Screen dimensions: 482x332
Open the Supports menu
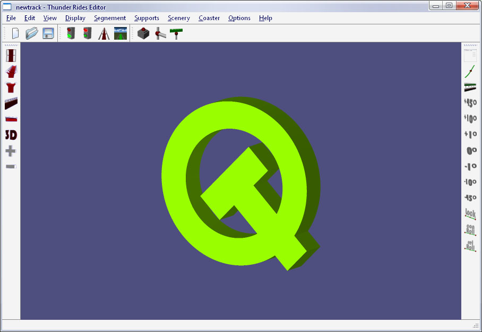coord(147,18)
